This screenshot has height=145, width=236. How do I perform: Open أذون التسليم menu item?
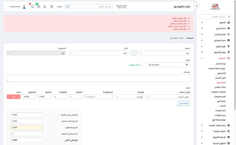(220, 78)
